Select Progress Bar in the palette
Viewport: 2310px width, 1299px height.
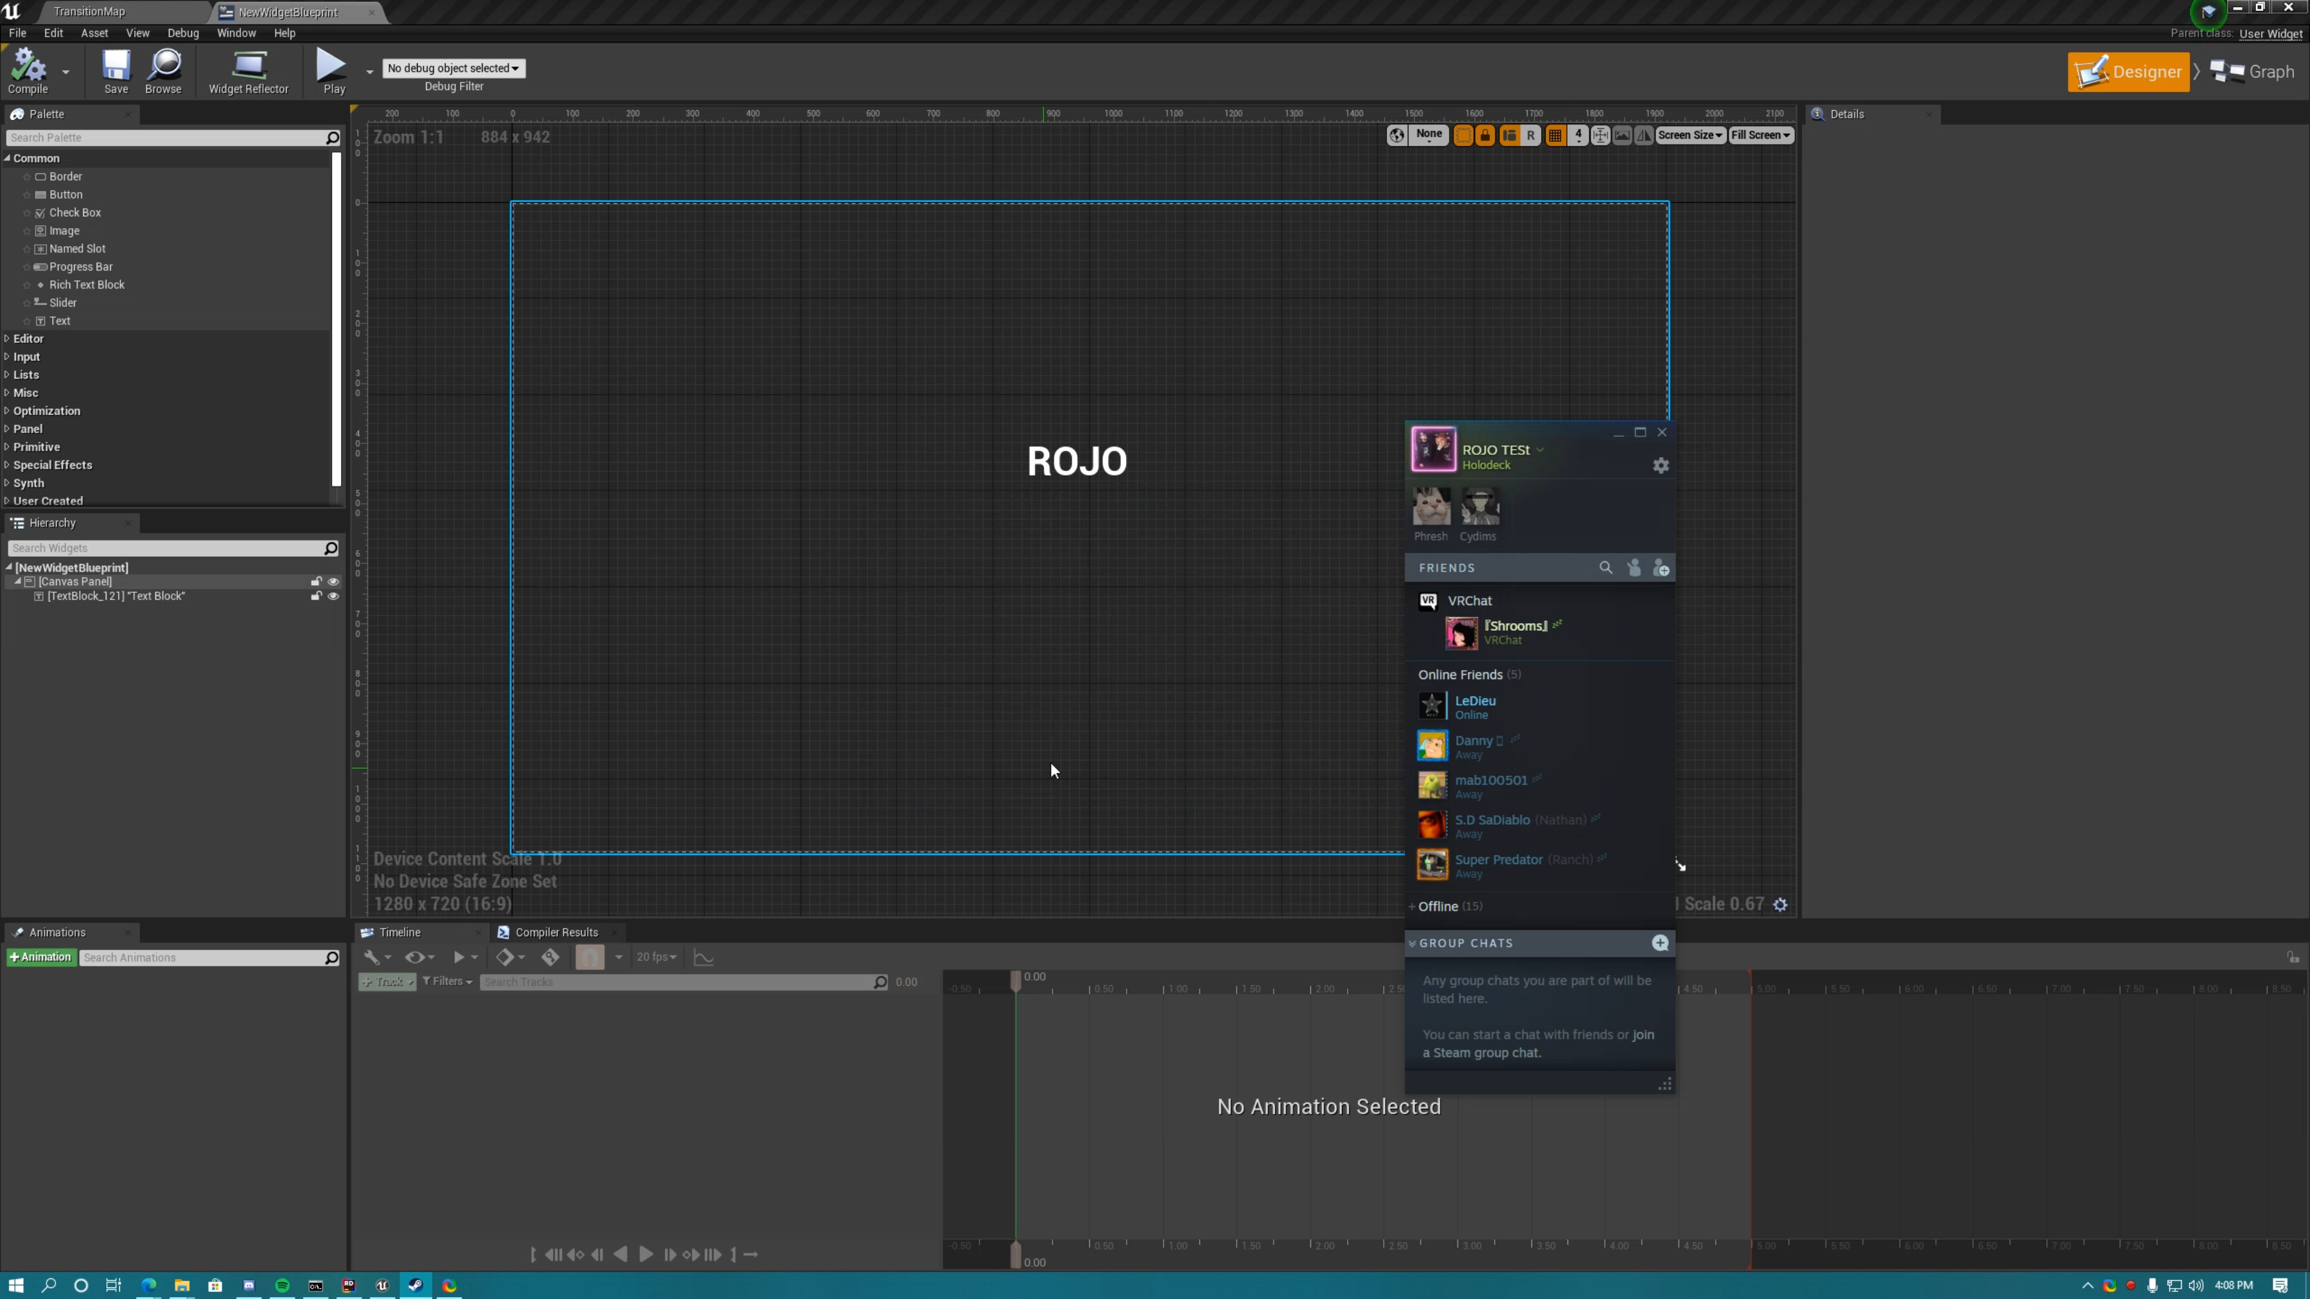(x=81, y=267)
